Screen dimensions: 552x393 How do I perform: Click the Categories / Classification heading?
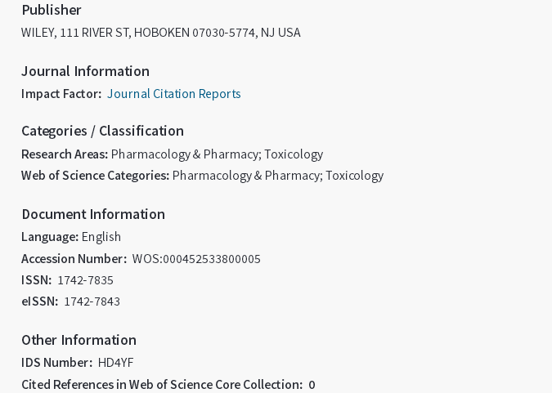tap(102, 131)
